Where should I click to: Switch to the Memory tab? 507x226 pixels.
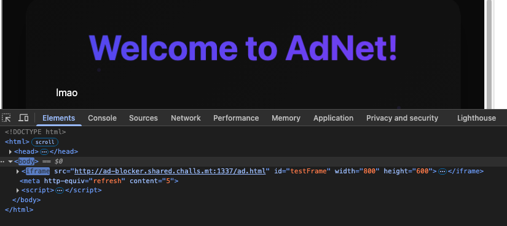tap(286, 118)
